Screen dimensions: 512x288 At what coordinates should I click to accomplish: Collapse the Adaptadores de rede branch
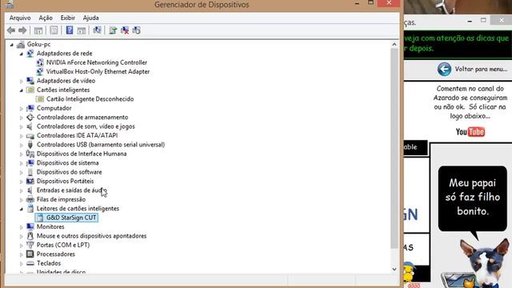[x=22, y=54]
